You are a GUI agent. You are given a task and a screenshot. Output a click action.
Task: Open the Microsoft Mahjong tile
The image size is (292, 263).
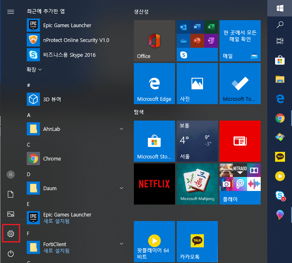(x=197, y=184)
